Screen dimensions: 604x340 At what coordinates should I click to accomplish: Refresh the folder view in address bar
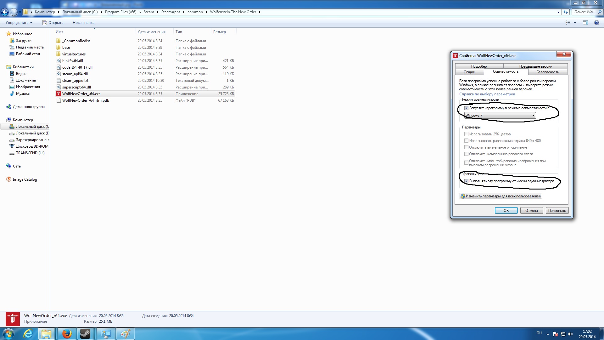point(566,12)
